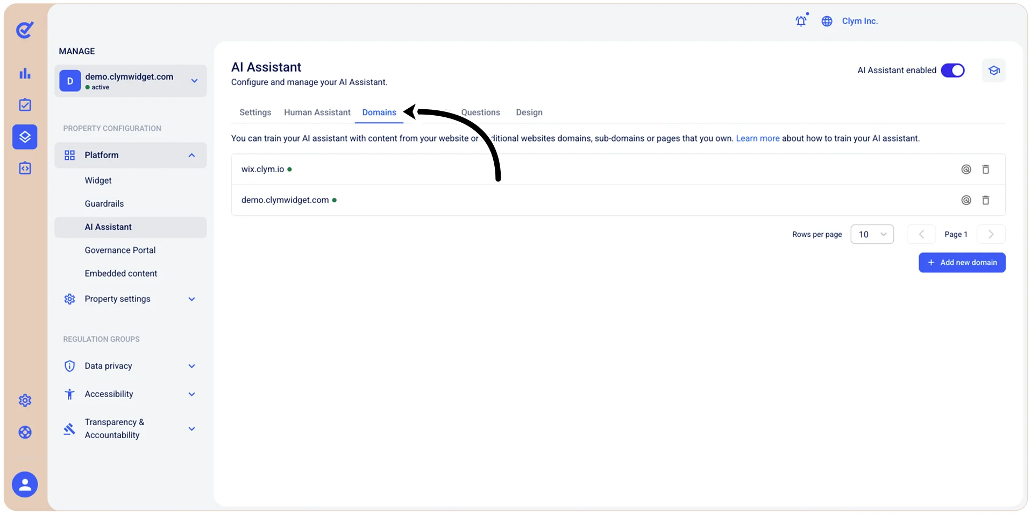Screen dimensions: 1031x514
Task: Click the Page 1 indicator
Action: pyautogui.click(x=956, y=235)
